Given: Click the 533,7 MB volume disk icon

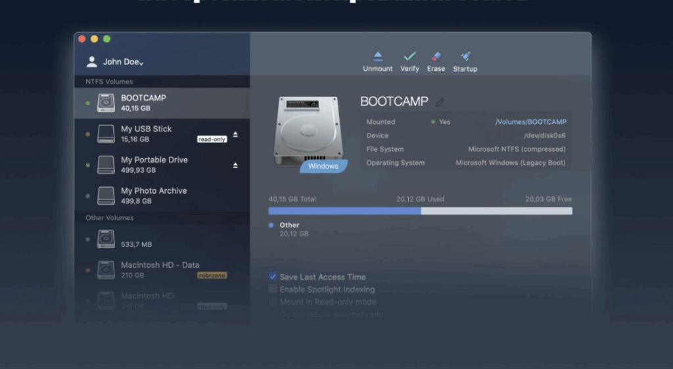Looking at the screenshot, I should coord(106,239).
